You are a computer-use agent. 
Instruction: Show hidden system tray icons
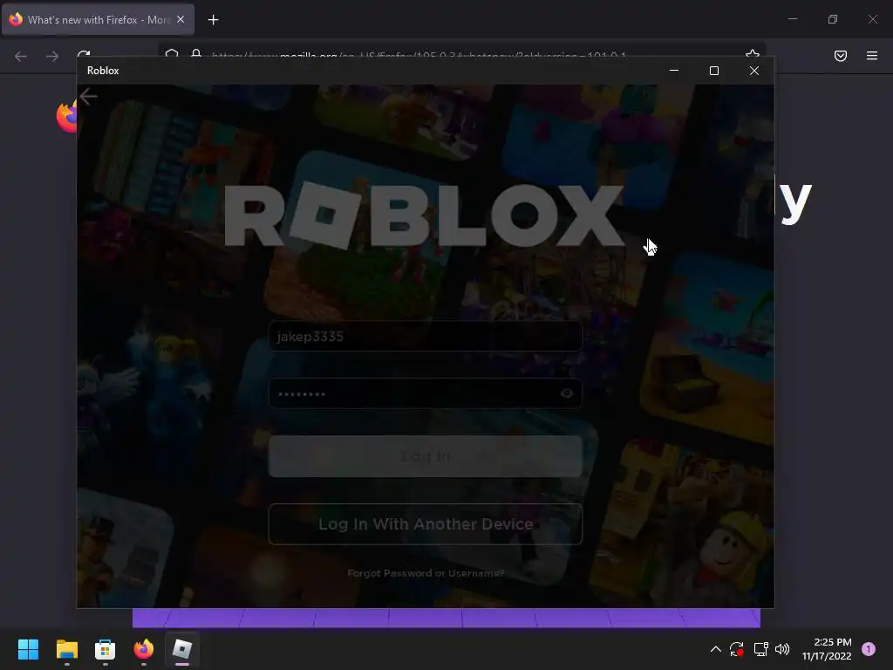coord(715,649)
